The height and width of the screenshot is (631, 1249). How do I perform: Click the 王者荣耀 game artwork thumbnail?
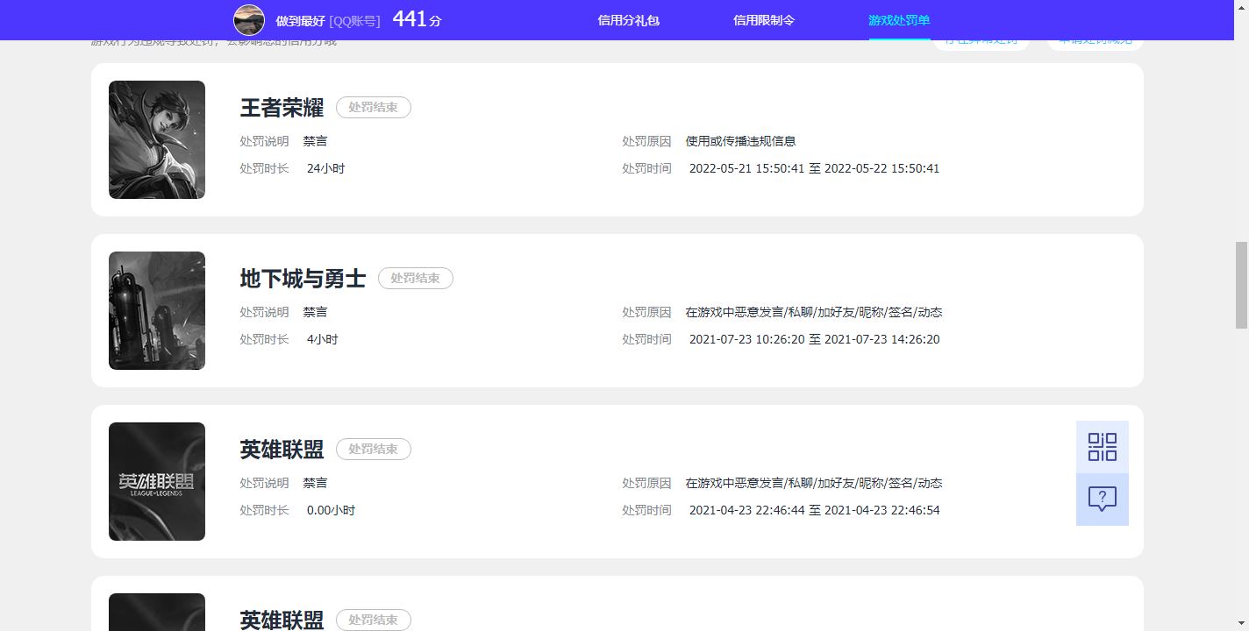pyautogui.click(x=156, y=139)
